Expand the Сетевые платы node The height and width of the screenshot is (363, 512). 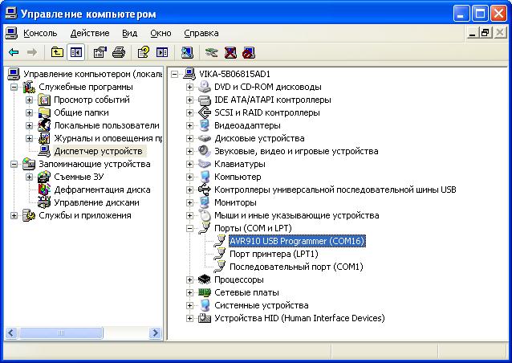point(189,292)
